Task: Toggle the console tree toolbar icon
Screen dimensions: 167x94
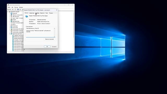Action: tap(13, 9)
